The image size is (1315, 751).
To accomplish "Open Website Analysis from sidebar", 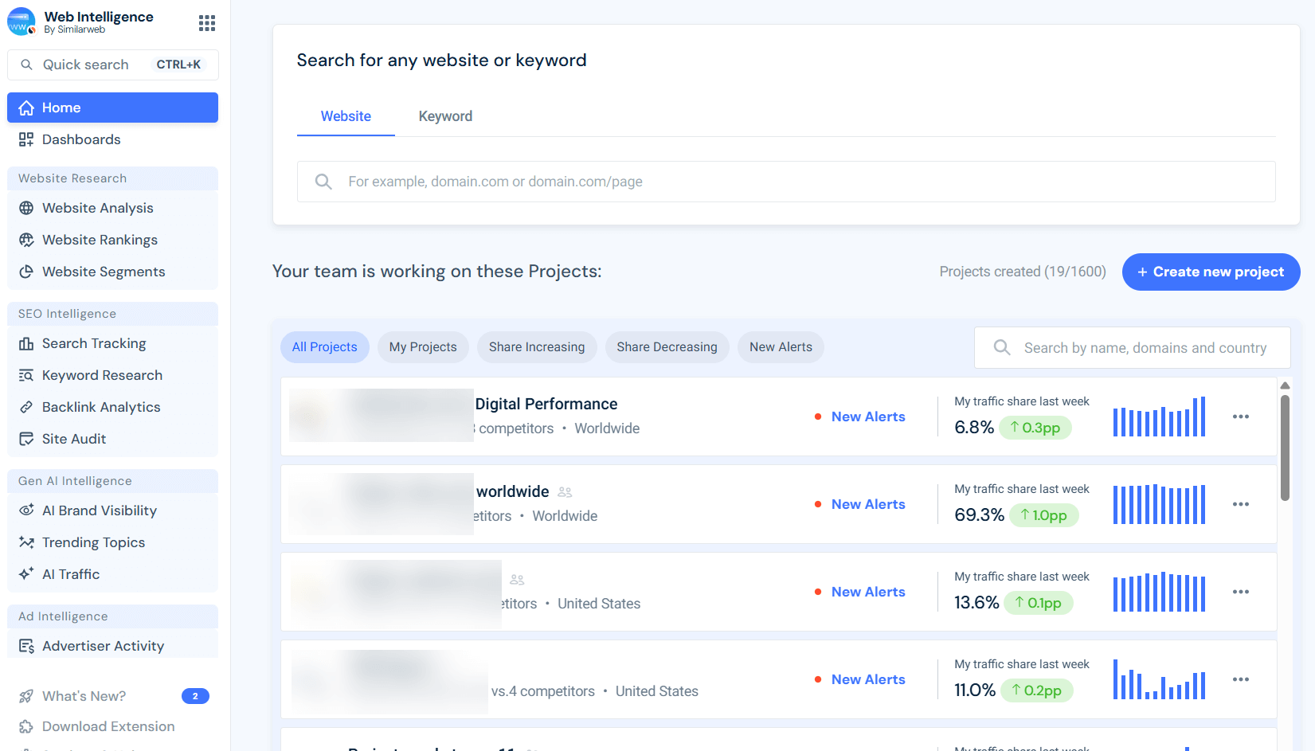I will tap(98, 207).
